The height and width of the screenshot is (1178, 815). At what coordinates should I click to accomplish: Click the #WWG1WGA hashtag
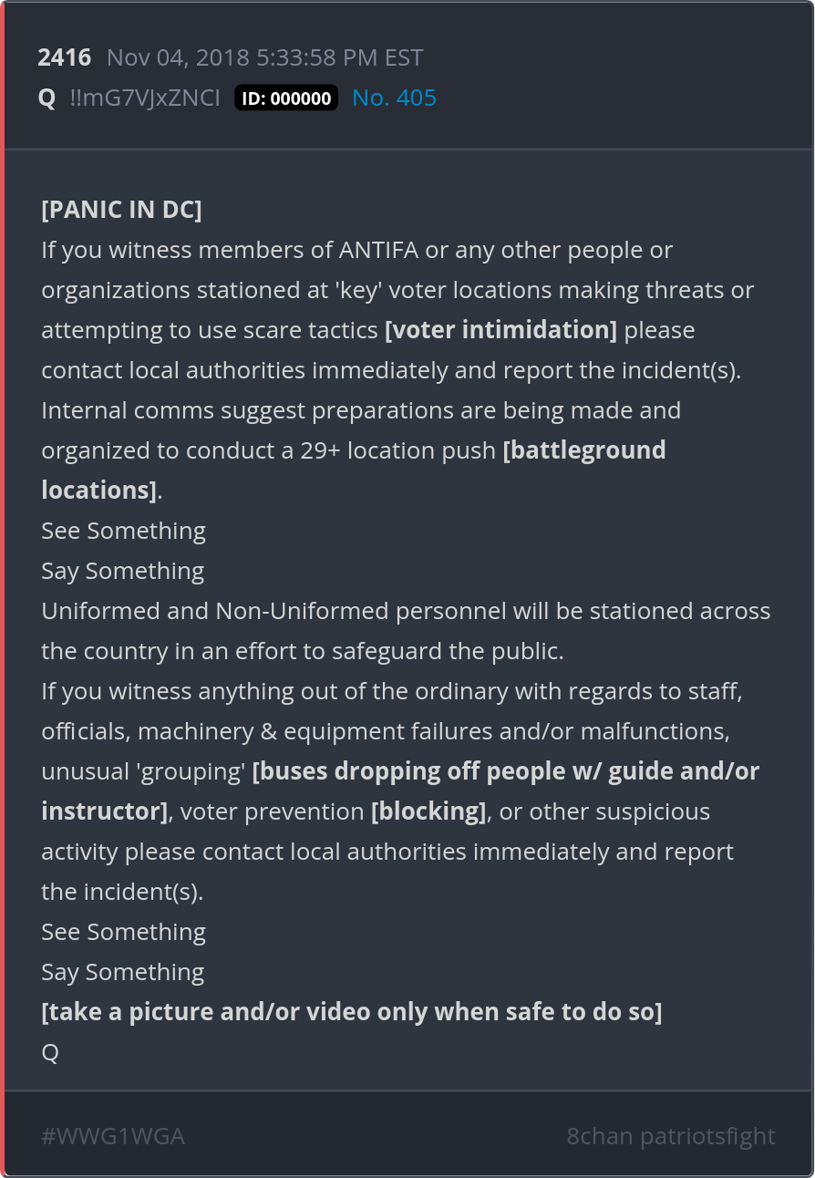pos(113,1136)
